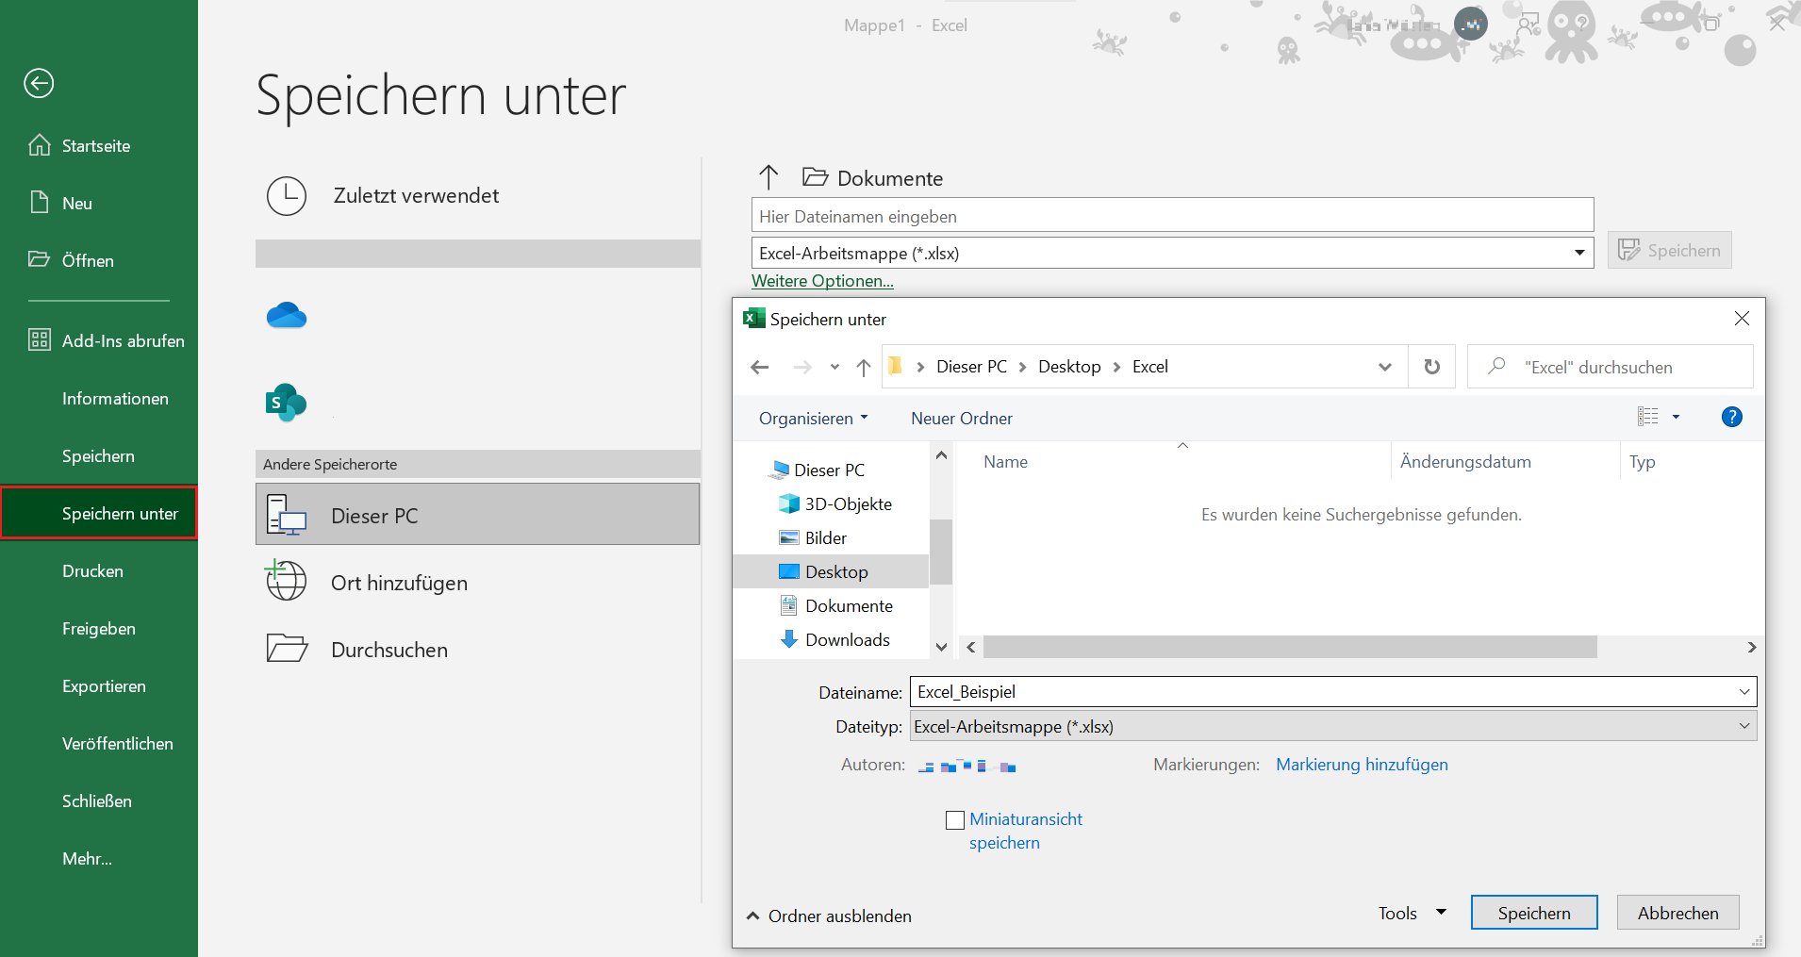The image size is (1801, 957).
Task: Open the Tools dropdown
Action: (1412, 913)
